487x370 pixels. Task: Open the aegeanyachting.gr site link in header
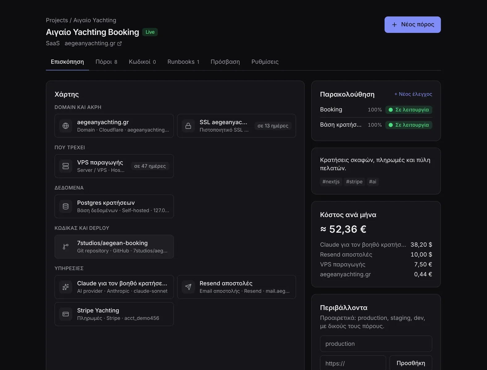(x=93, y=43)
